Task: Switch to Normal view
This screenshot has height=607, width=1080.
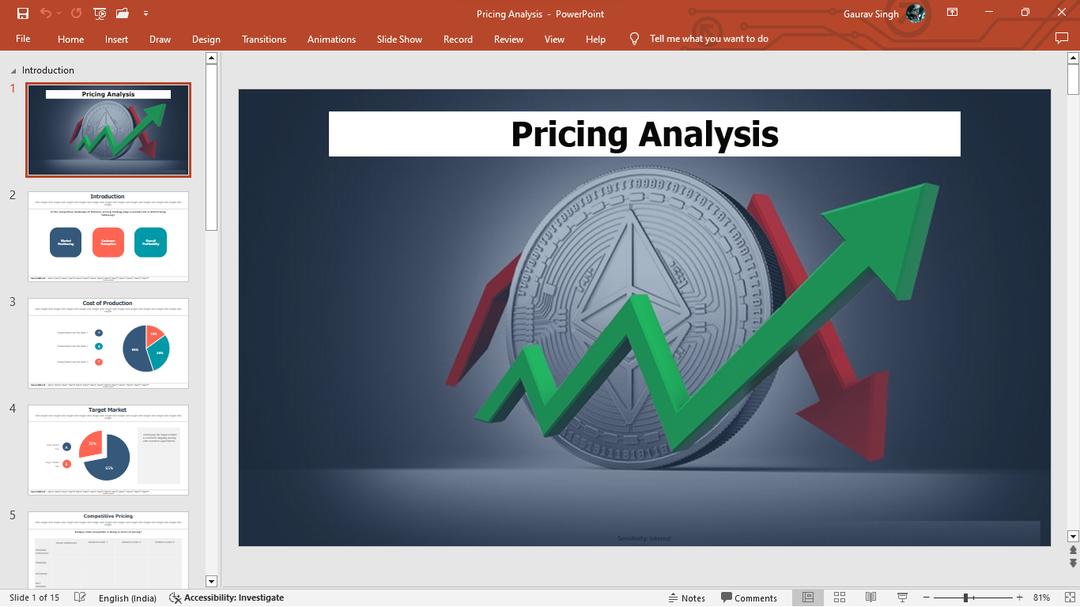Action: coord(808,598)
